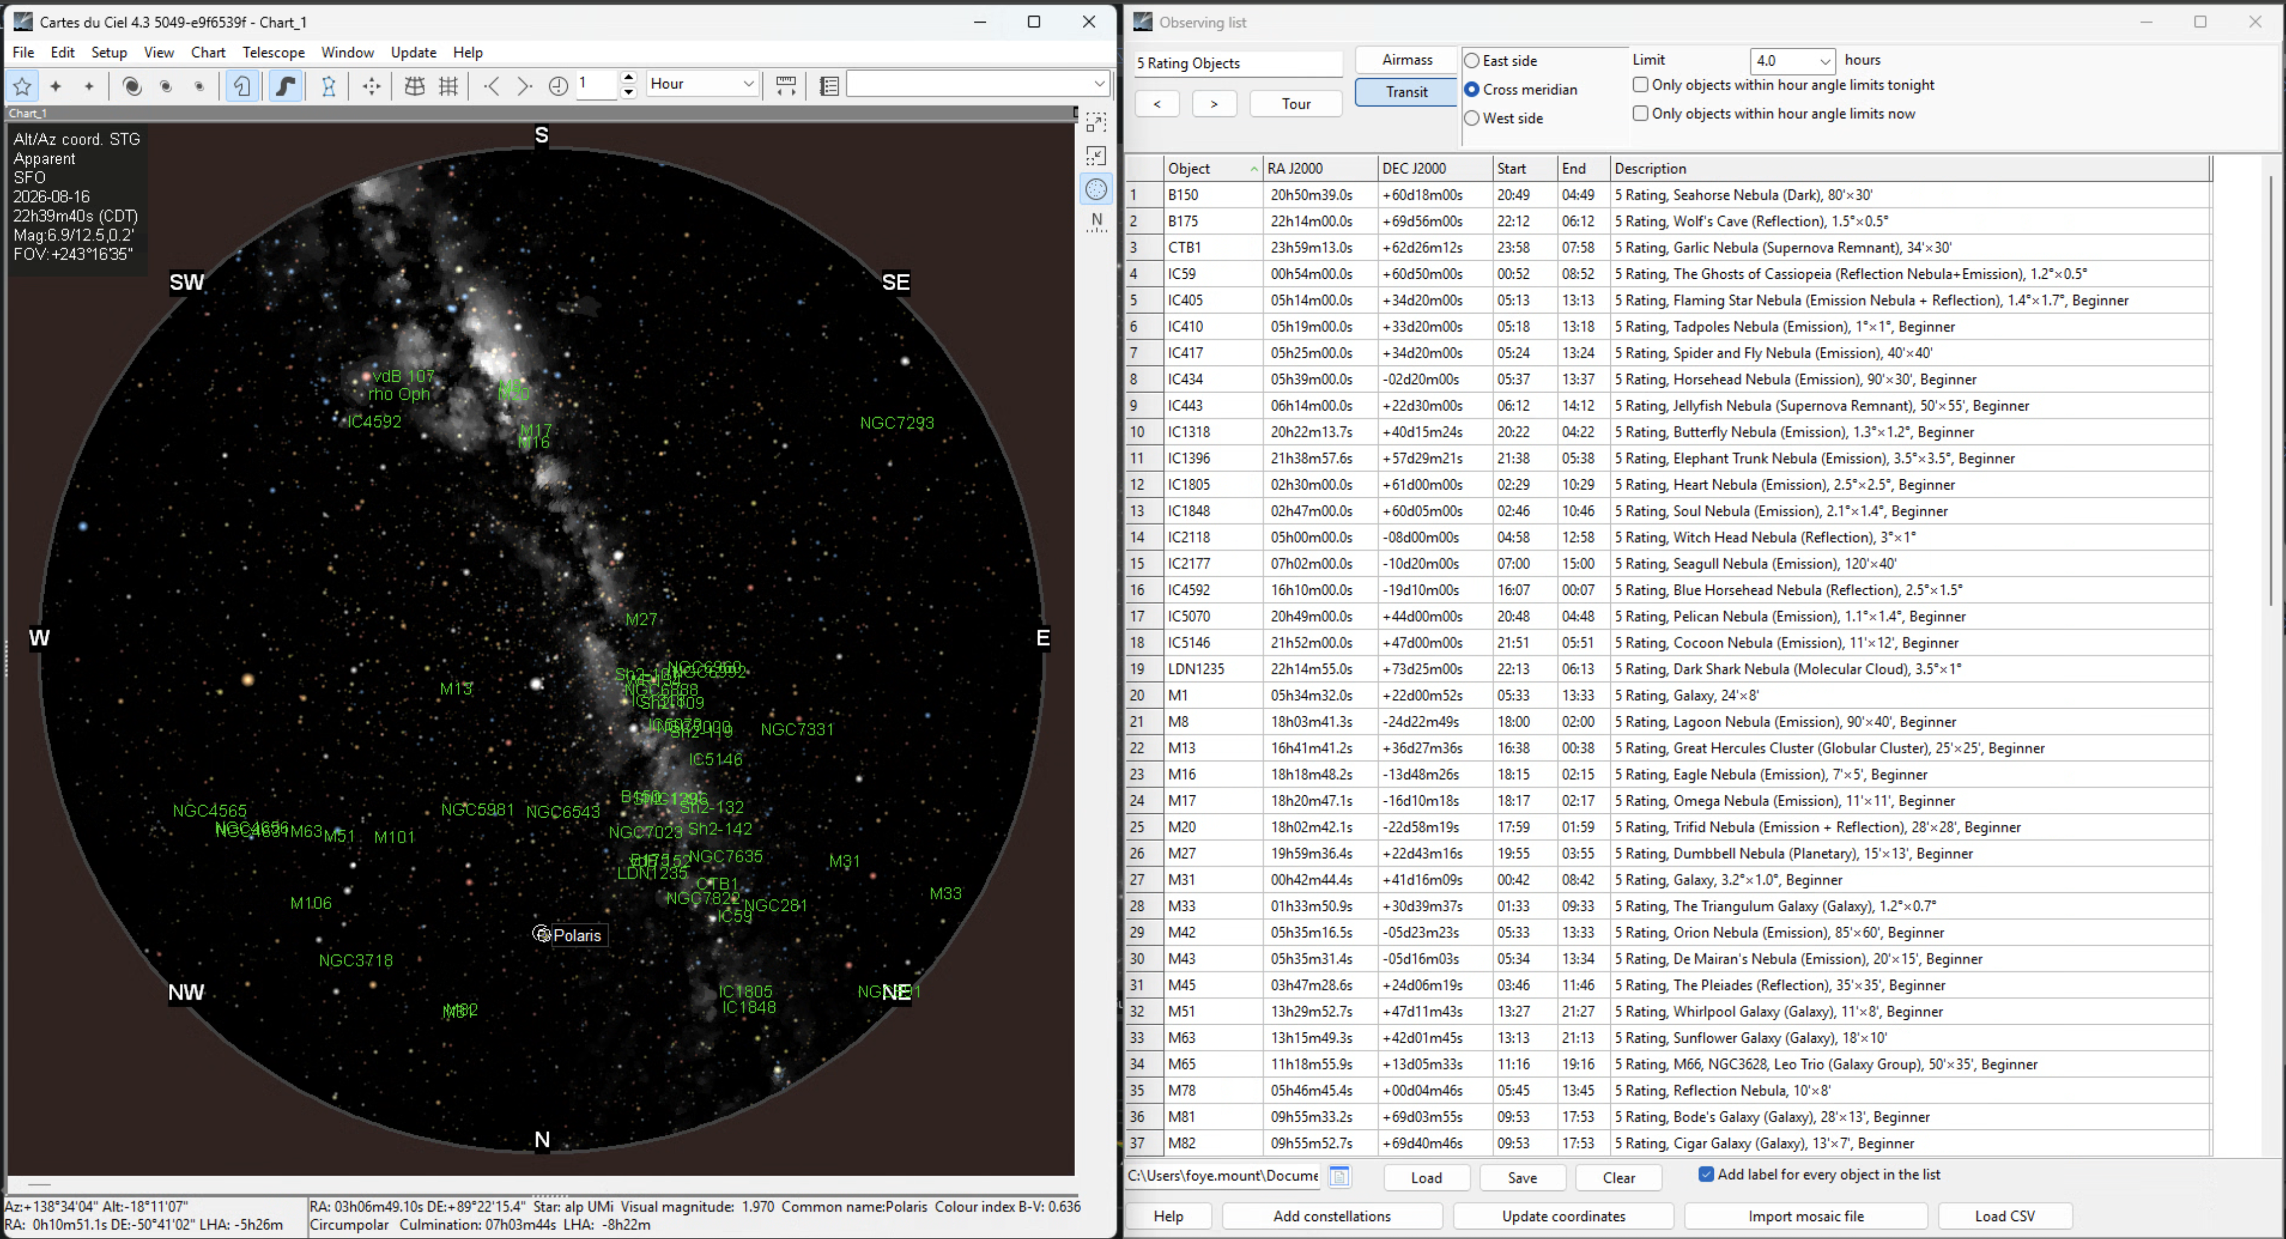
Task: Toggle the nebula outline toolbar icon
Action: click(242, 86)
